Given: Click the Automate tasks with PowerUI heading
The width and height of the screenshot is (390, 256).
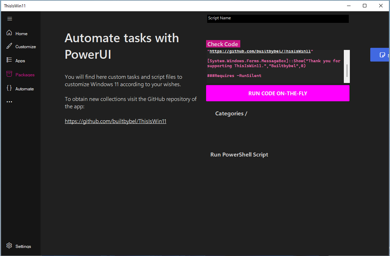Looking at the screenshot, I should [x=122, y=46].
